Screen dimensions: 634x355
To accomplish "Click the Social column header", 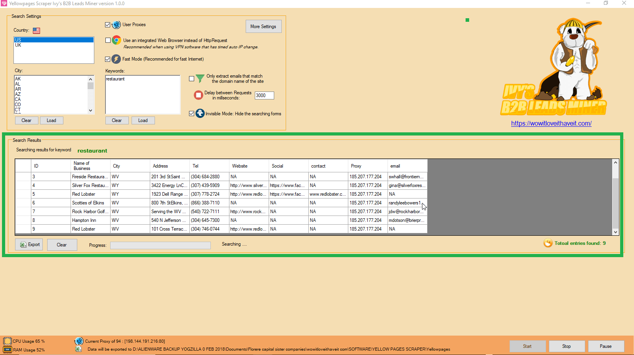I will click(x=289, y=166).
